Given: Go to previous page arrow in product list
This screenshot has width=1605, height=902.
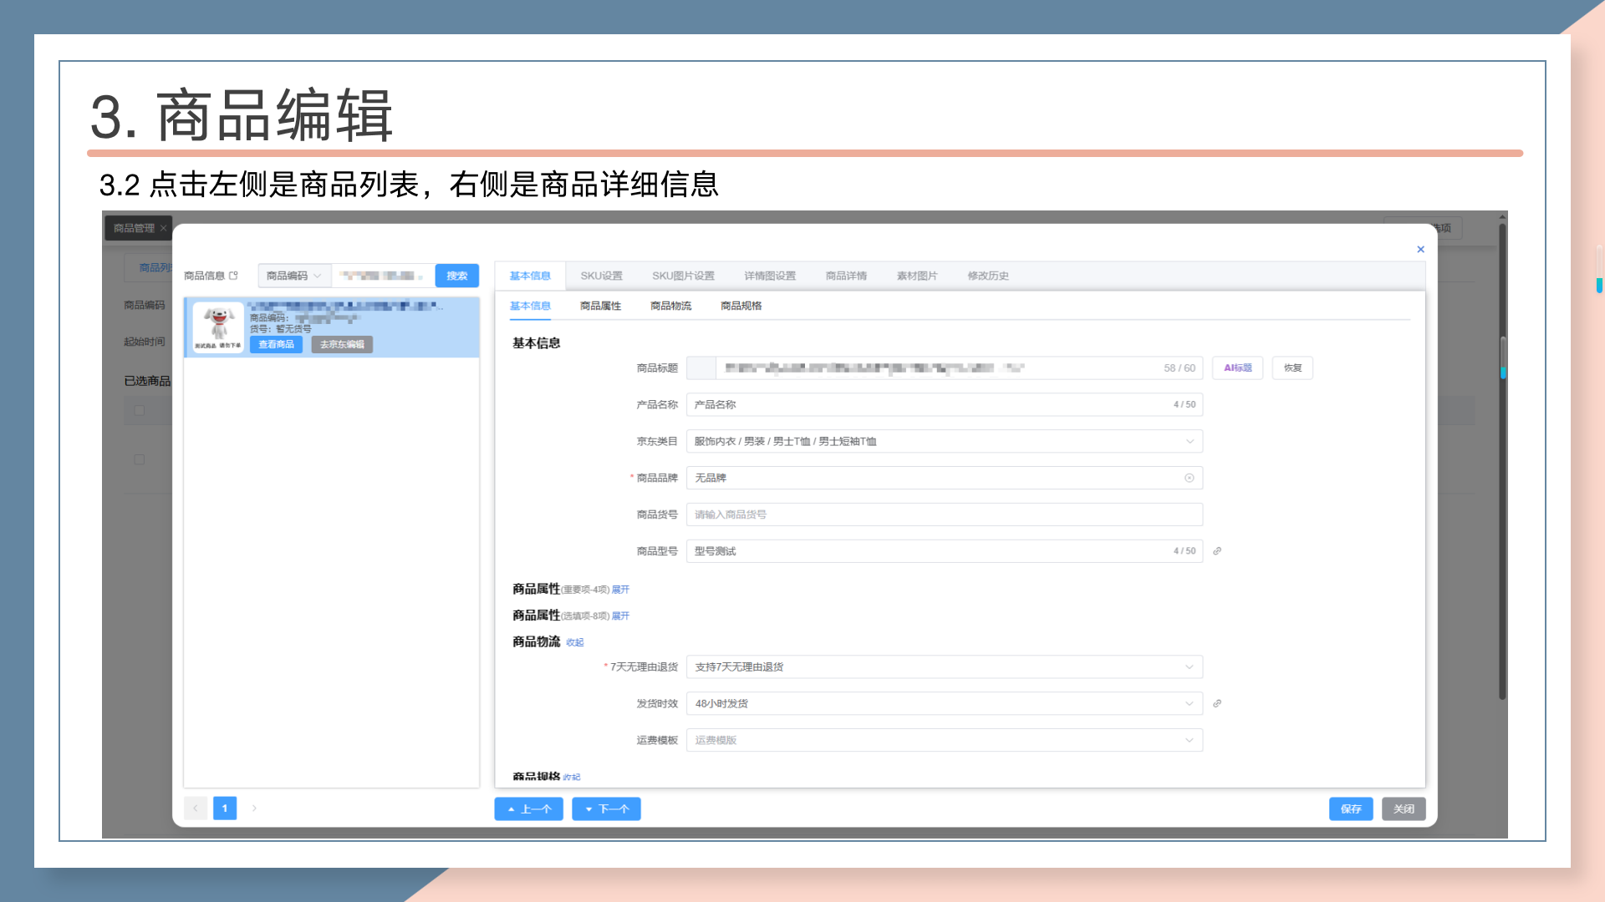Looking at the screenshot, I should pos(196,808).
